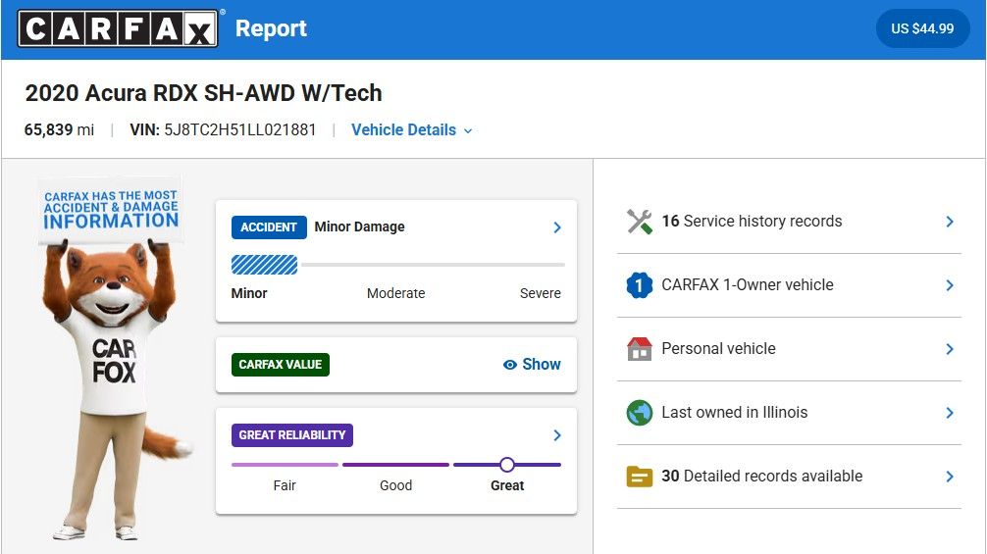
Task: Expand the Great Reliability card chevron
Action: pos(557,435)
